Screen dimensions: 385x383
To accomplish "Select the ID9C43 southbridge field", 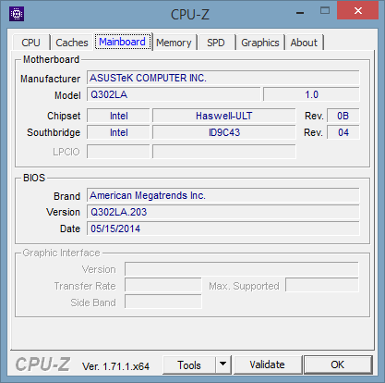I will (224, 132).
